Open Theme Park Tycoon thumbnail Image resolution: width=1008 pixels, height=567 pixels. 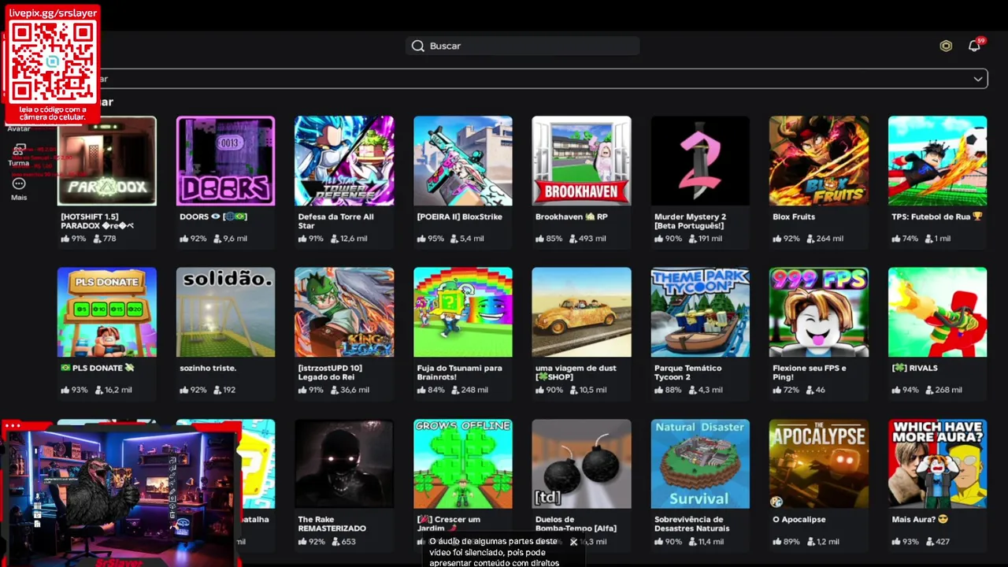tap(700, 312)
